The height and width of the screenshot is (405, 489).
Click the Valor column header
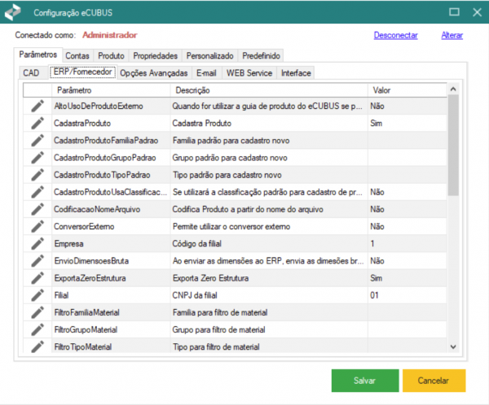pos(407,90)
